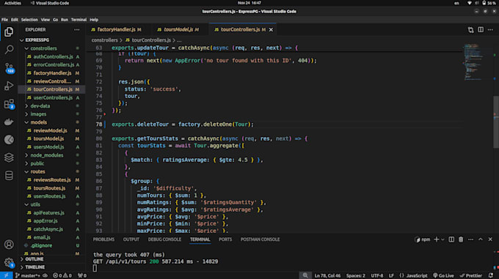Close the tourControllers.js tab

click(271, 30)
